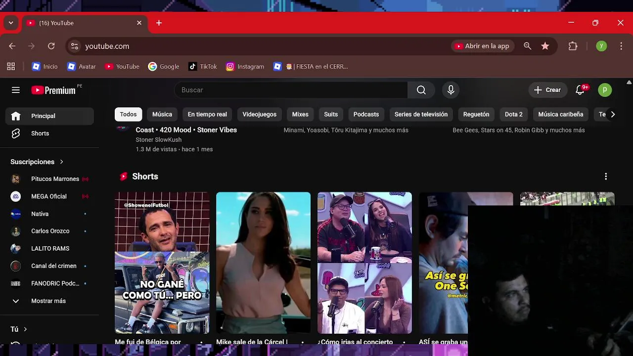Select the Mixes filter chip

300,114
